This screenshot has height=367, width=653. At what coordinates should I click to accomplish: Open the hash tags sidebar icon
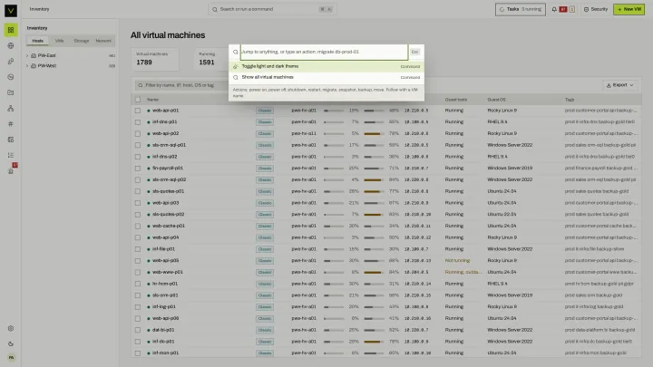click(11, 124)
